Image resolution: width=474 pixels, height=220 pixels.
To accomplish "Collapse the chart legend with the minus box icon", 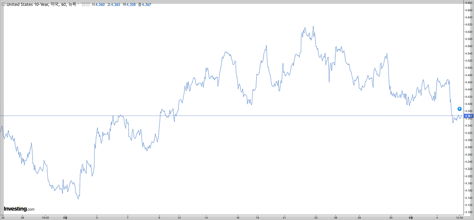I will pyautogui.click(x=4, y=4).
